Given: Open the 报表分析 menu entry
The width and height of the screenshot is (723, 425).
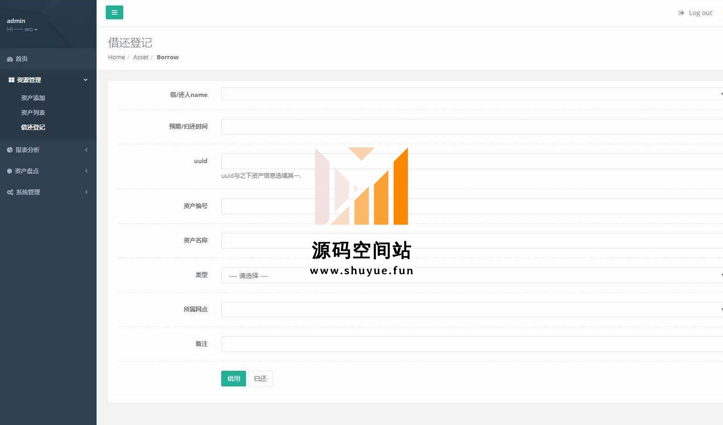Looking at the screenshot, I should point(48,150).
